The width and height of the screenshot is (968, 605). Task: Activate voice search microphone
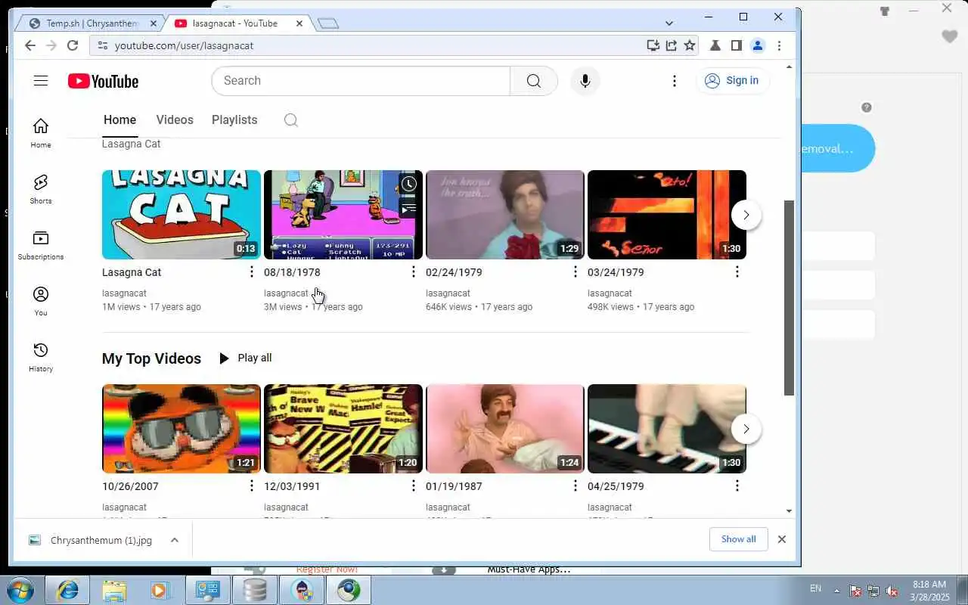click(x=585, y=81)
